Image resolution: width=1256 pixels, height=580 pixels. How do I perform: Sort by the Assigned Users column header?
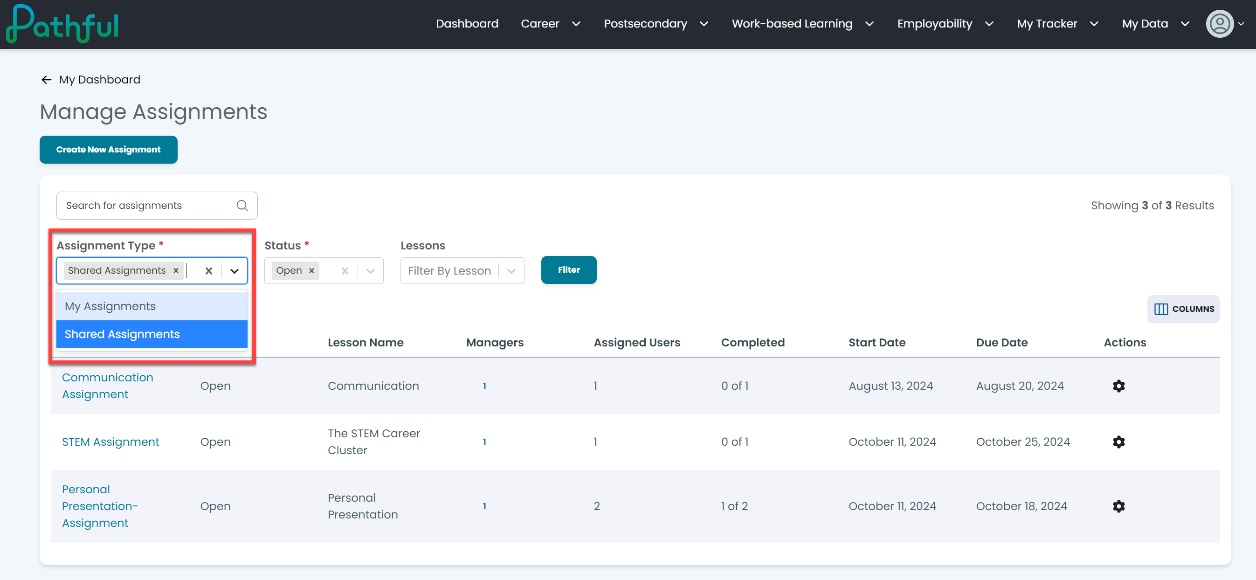(637, 343)
